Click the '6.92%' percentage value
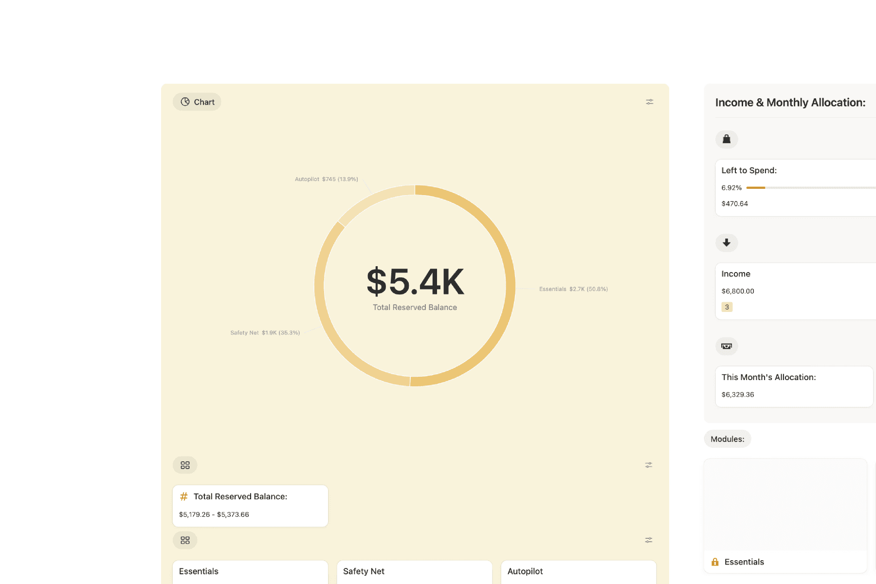 [731, 188]
